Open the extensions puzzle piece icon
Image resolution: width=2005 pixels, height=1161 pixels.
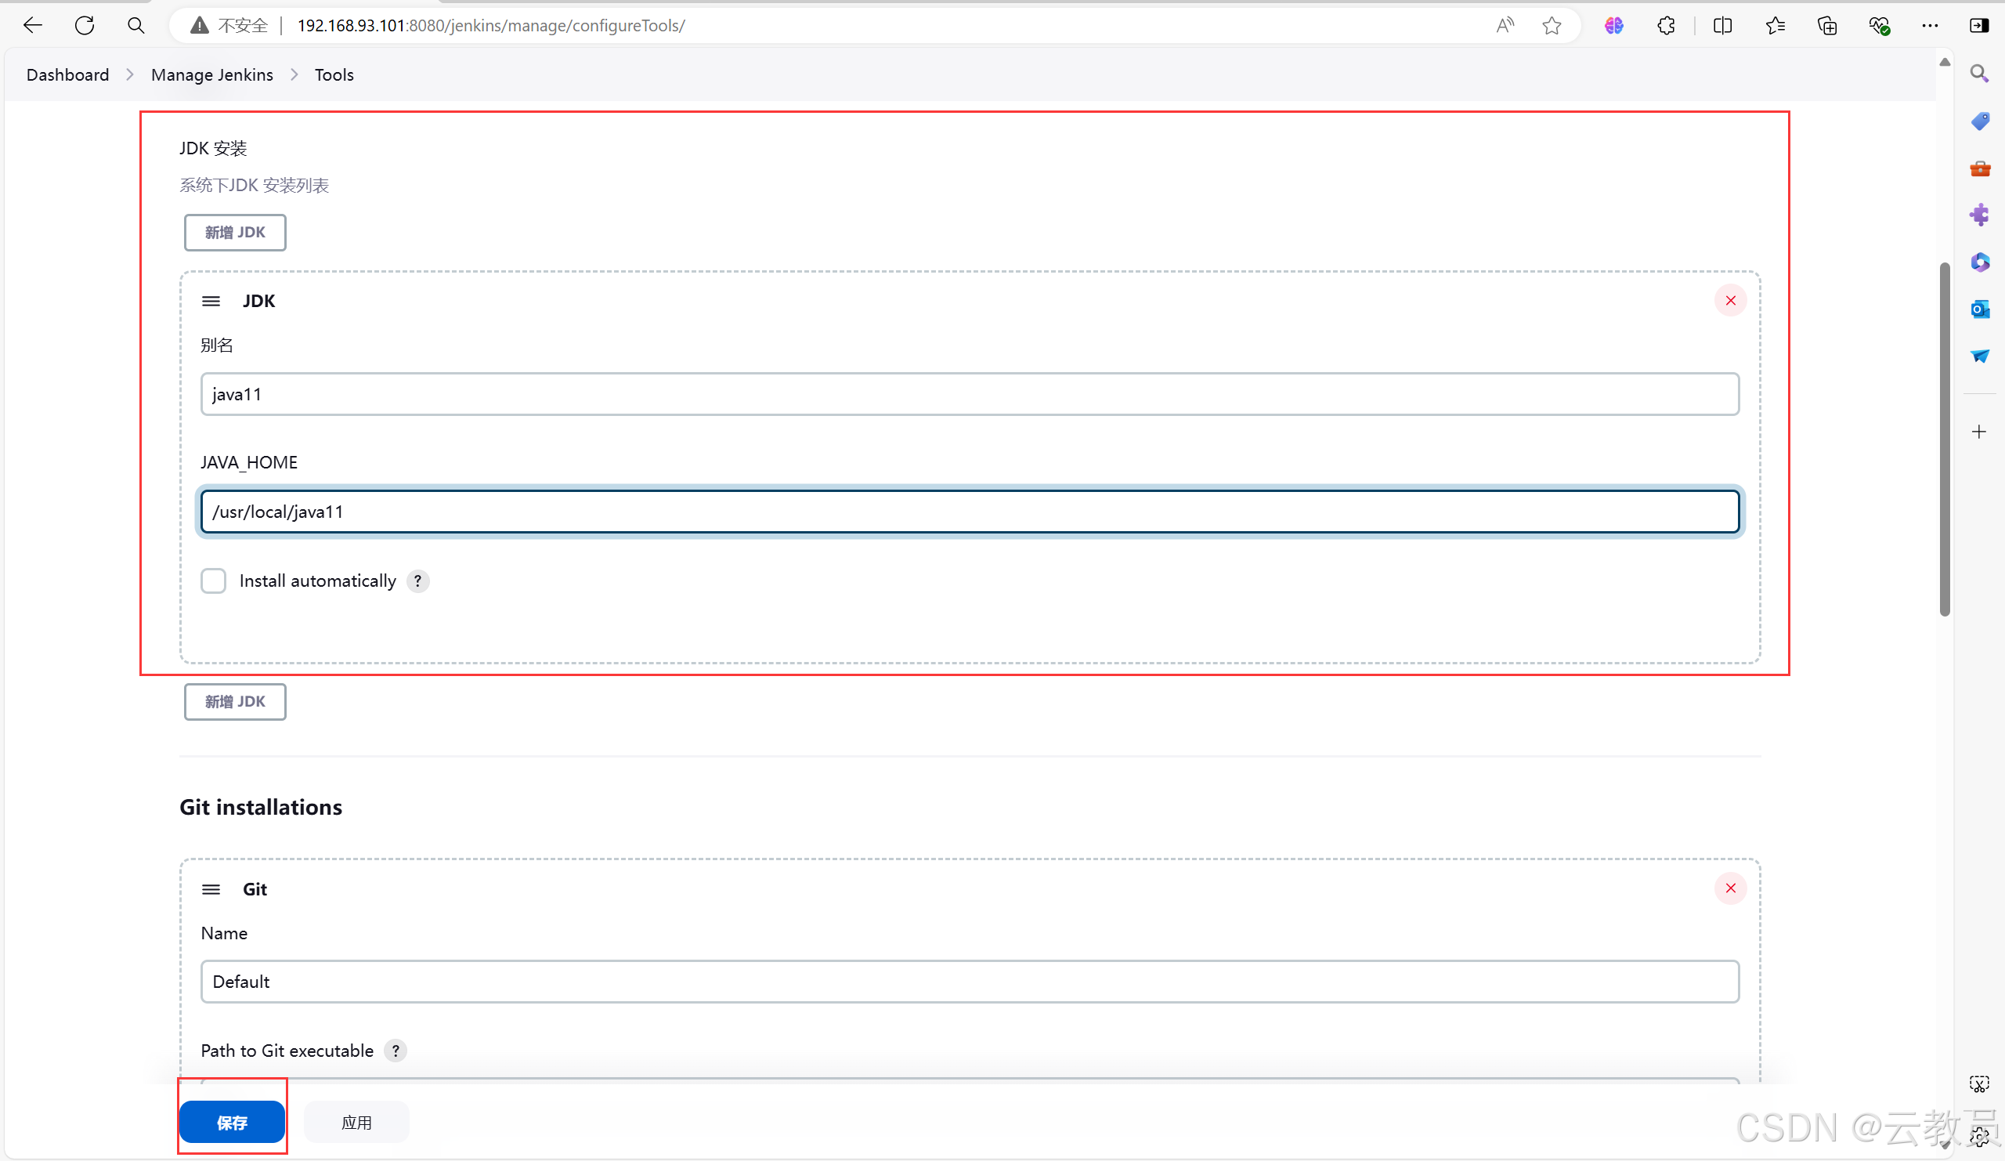click(1665, 26)
